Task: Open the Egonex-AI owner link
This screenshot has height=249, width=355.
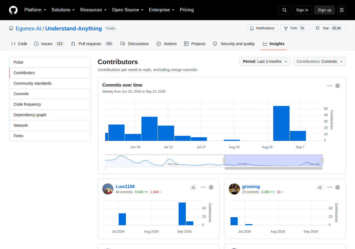Action: coord(28,28)
